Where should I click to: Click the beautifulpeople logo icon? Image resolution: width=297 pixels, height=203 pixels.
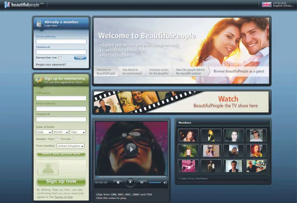[7, 5]
